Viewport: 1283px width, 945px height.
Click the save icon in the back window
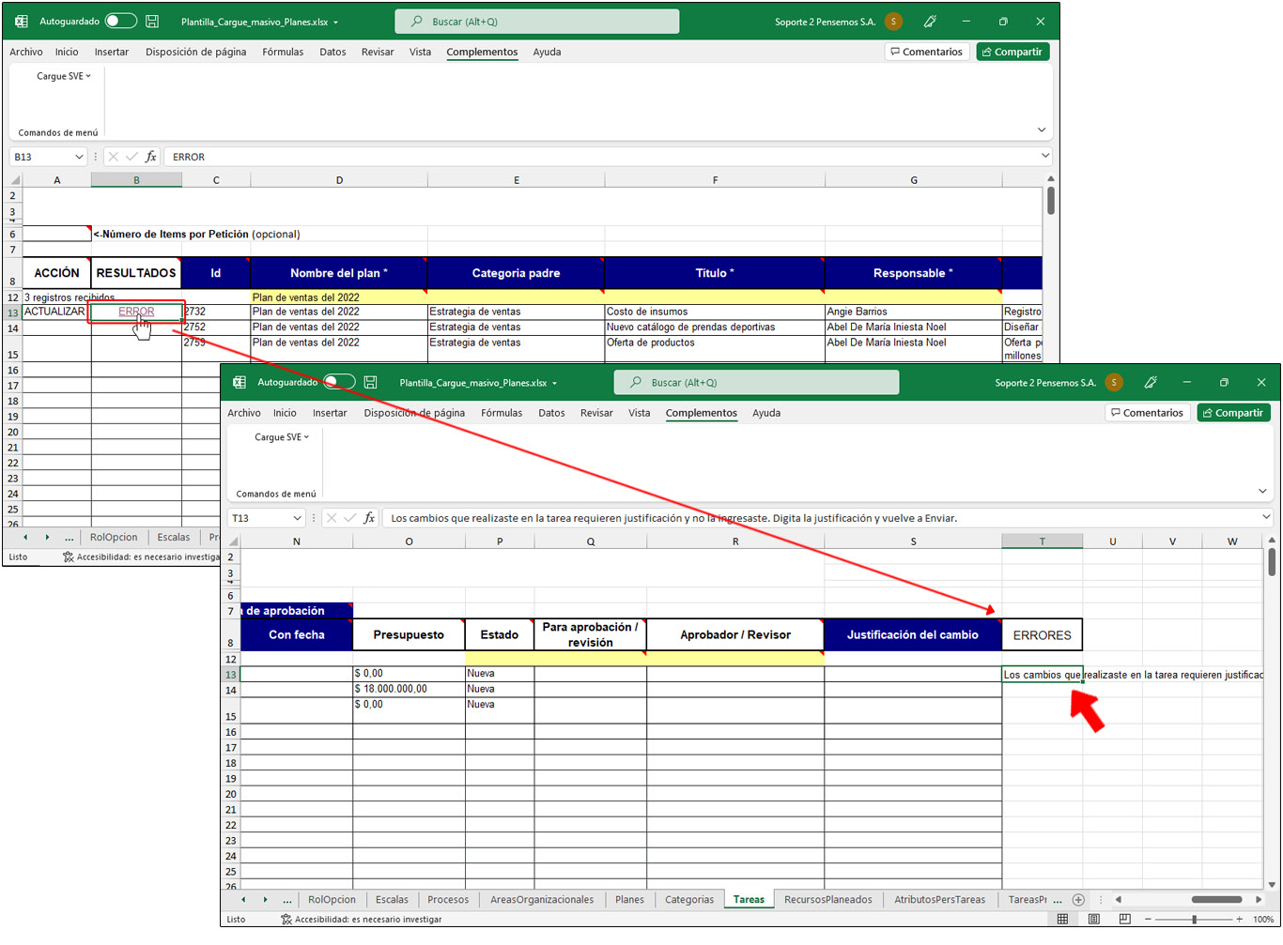tap(152, 22)
